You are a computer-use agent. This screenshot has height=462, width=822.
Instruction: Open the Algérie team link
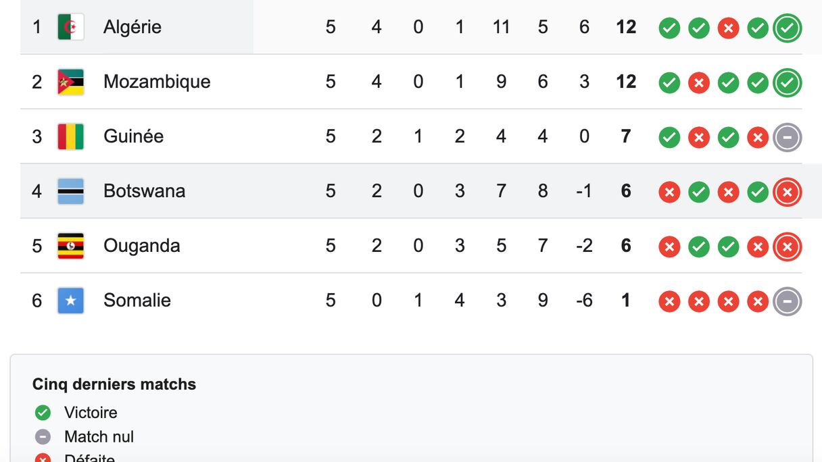coord(132,27)
